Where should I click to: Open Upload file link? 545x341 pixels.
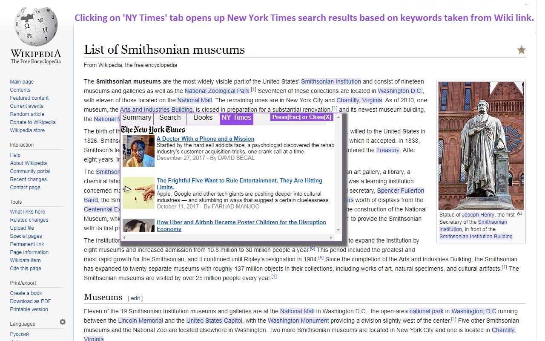click(22, 228)
